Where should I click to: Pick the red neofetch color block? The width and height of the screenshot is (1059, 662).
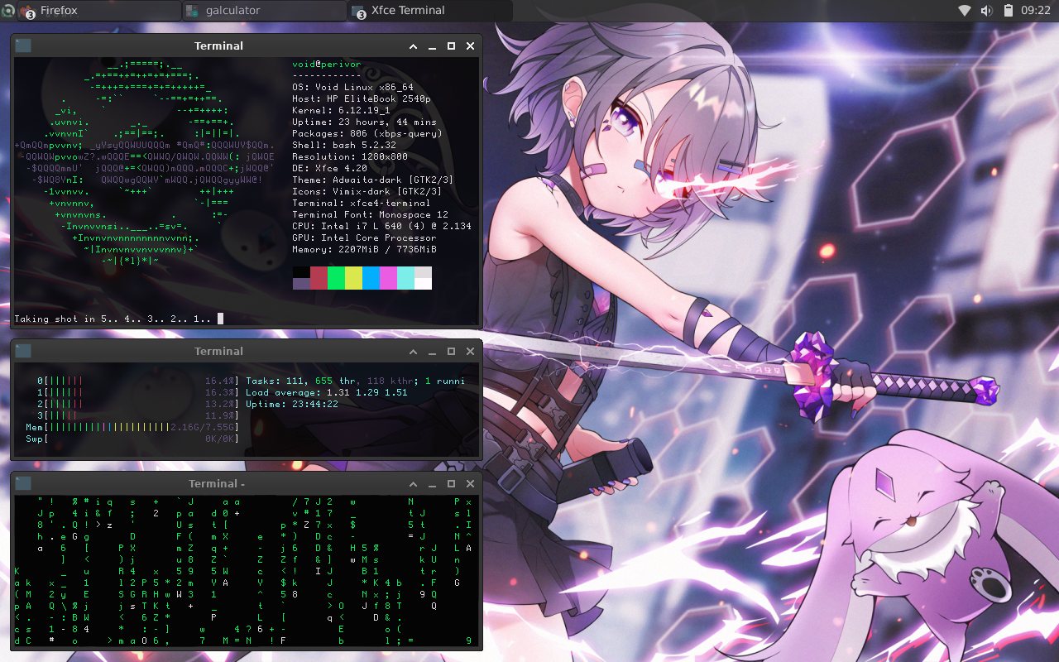click(x=319, y=278)
